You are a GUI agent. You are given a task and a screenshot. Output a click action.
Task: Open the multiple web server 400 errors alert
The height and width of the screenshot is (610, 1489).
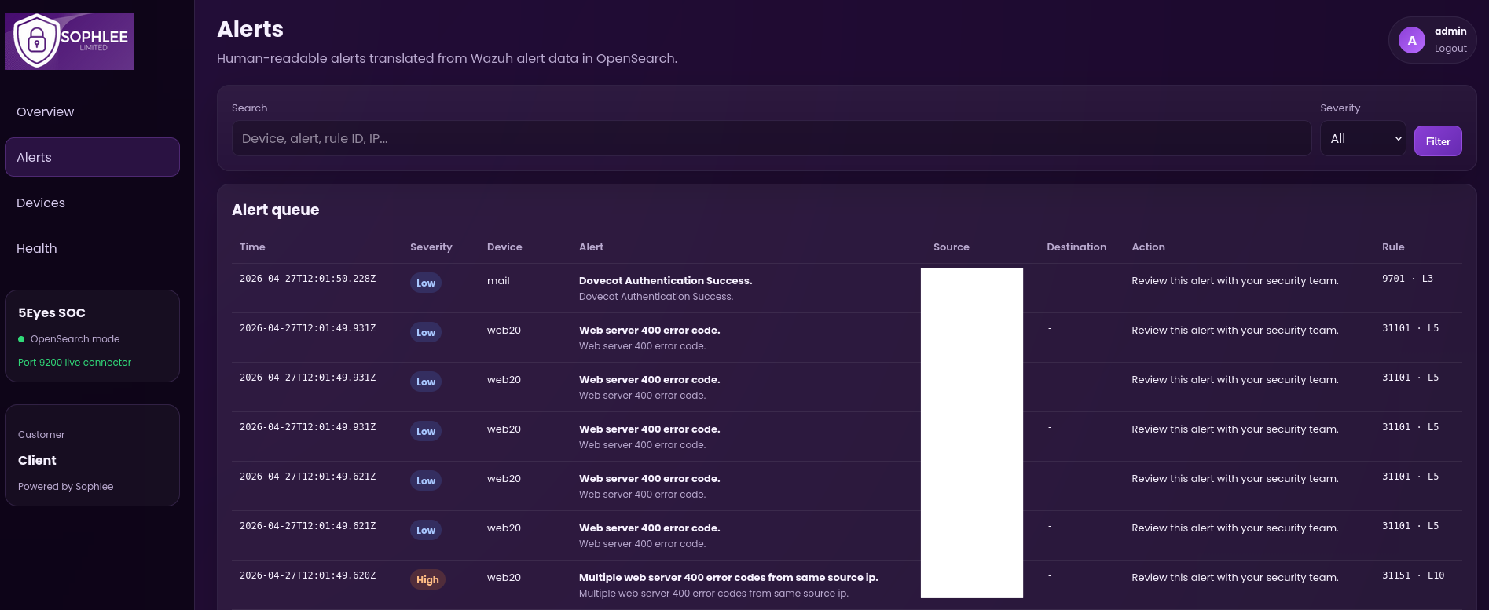[x=728, y=577]
